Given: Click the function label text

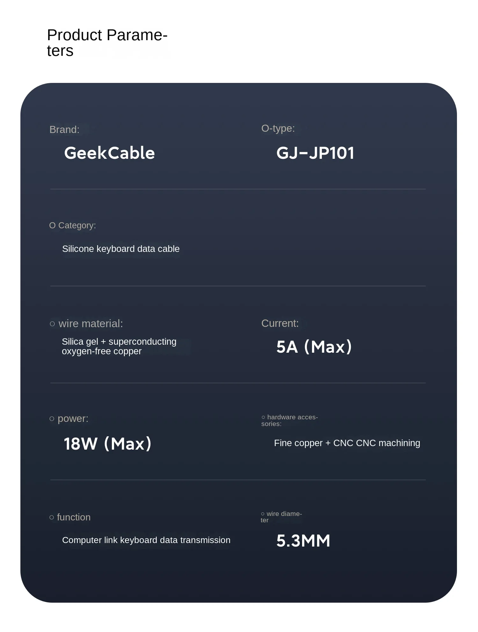Looking at the screenshot, I should [74, 517].
